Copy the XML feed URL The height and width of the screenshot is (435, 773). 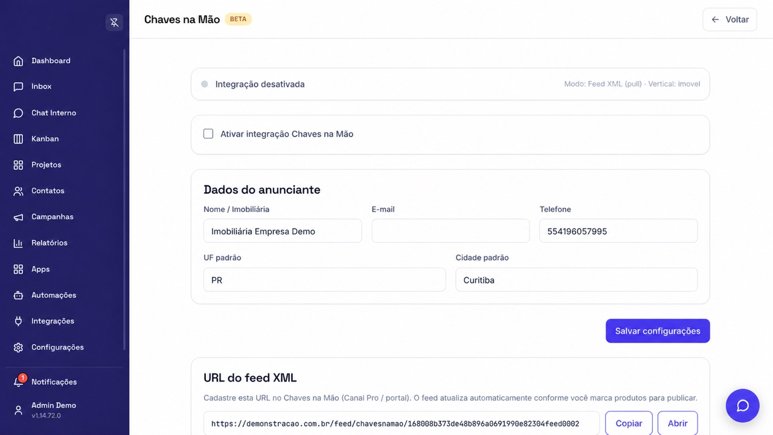tap(629, 424)
